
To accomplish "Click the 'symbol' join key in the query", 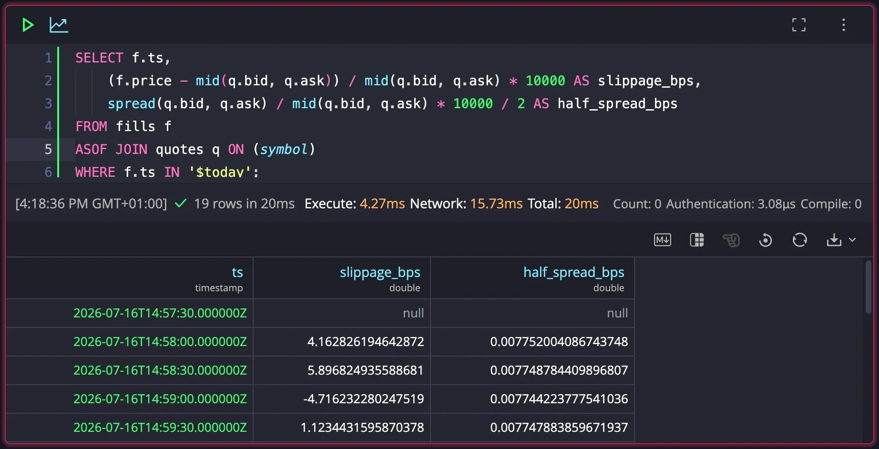I will click(284, 150).
